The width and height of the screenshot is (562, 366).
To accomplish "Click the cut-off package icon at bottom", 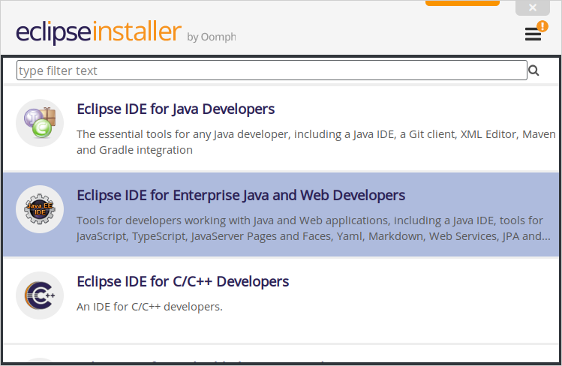I will 40,363.
